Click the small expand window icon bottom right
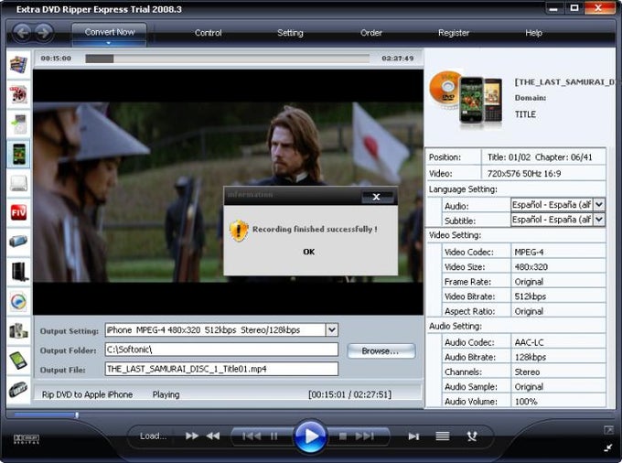 click(608, 430)
